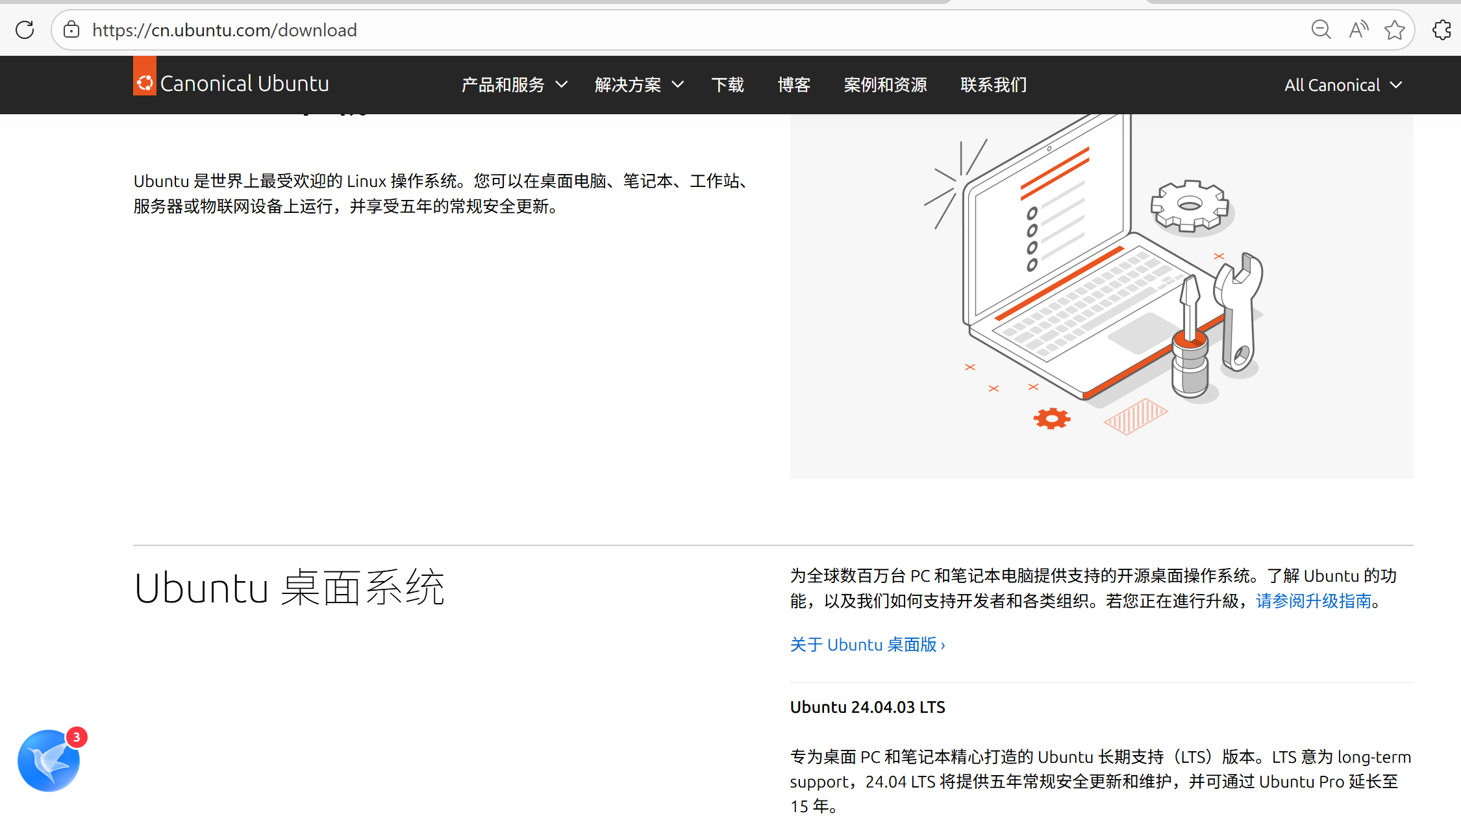Click the zoom out magnifier icon
1461x818 pixels.
click(1321, 29)
